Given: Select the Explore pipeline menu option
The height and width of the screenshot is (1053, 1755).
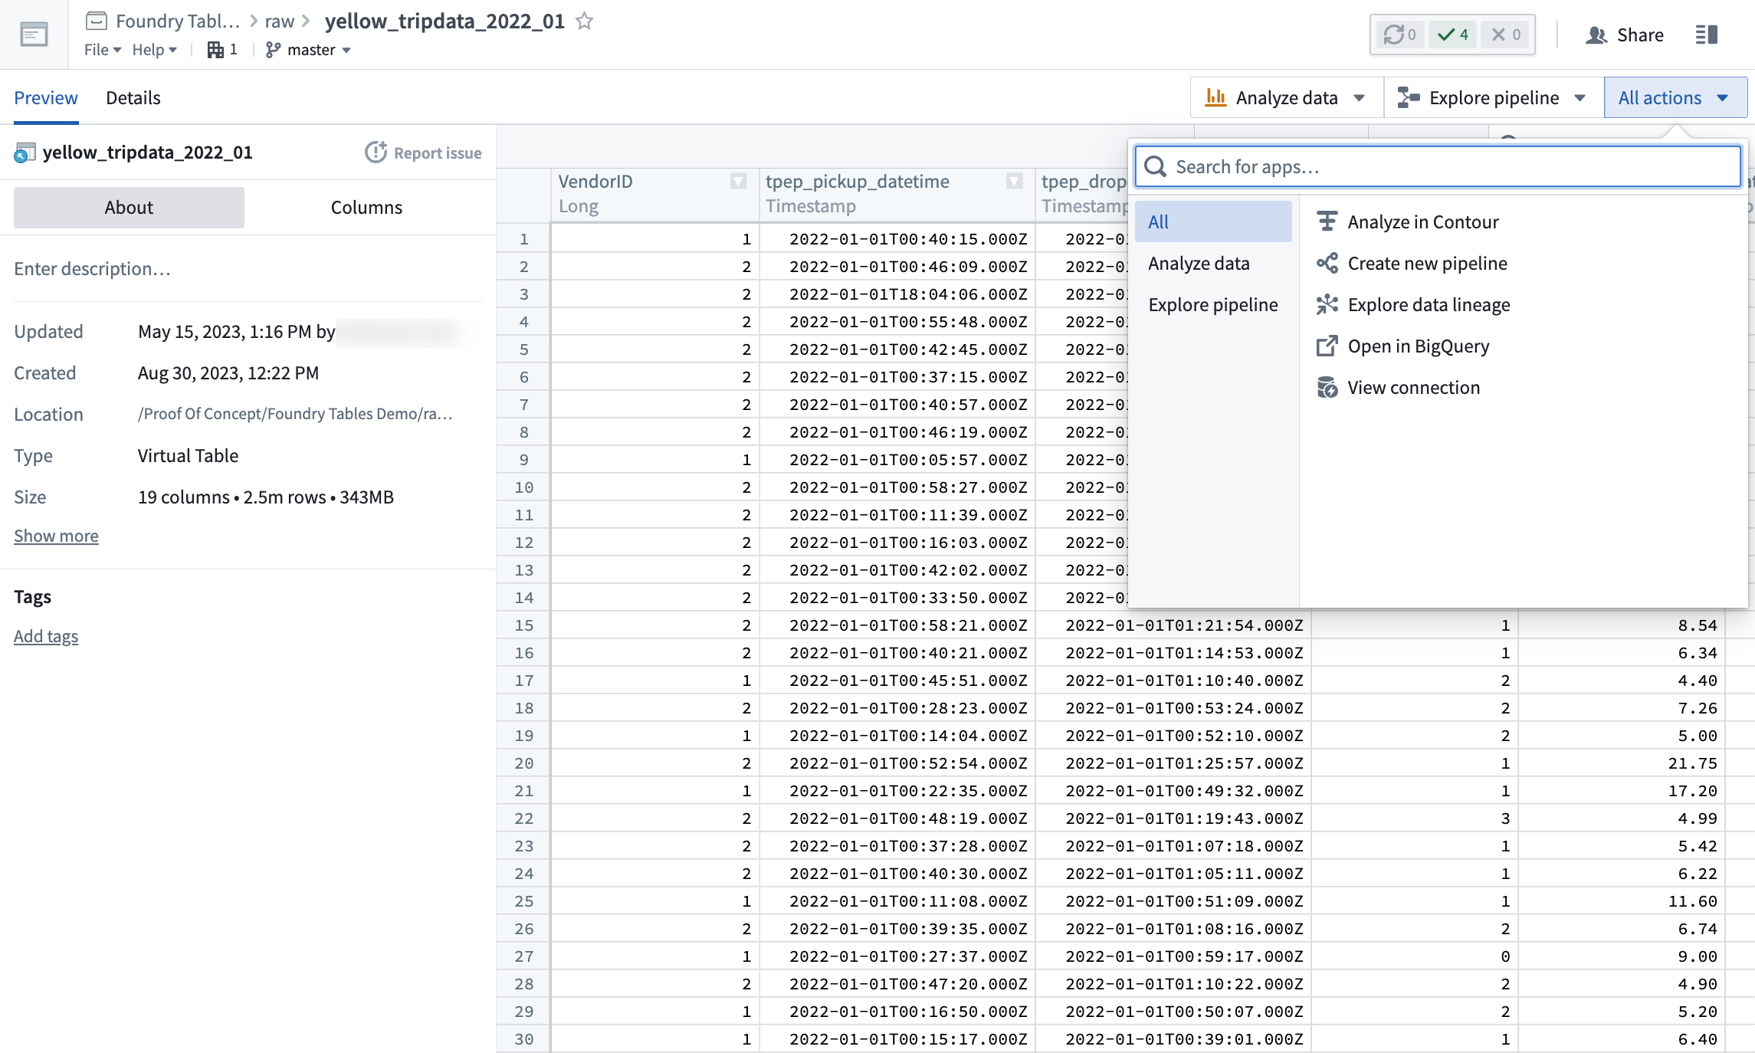Looking at the screenshot, I should pos(1212,304).
